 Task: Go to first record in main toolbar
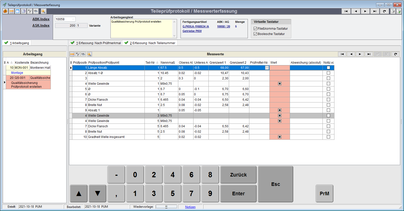click(x=346, y=11)
